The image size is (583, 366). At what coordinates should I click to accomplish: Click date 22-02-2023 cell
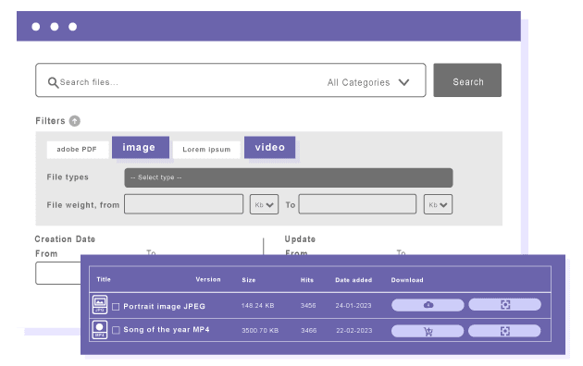pos(354,330)
